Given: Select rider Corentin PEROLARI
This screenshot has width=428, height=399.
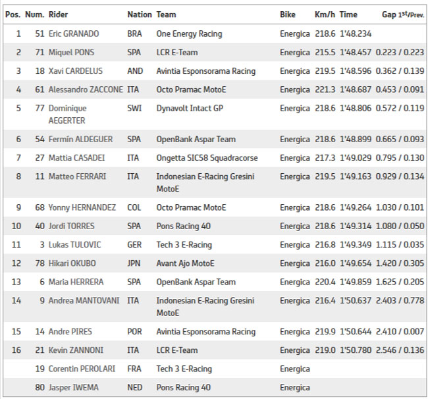Looking at the screenshot, I should tap(82, 369).
